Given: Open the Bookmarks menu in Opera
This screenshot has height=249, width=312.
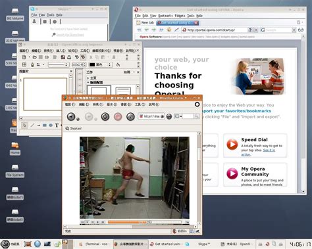Looking at the screenshot, I should 165,16.
